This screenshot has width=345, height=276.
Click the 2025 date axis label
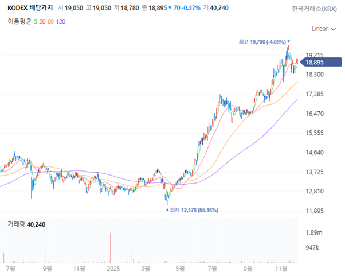113,269
